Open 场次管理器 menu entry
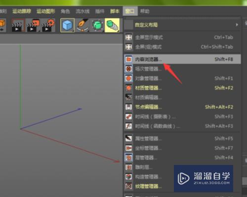Screen dimensions: 247x197 pos(182,68)
